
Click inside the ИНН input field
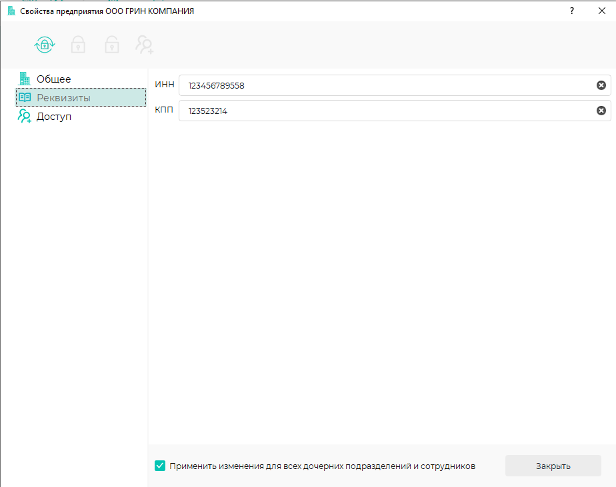coord(387,85)
